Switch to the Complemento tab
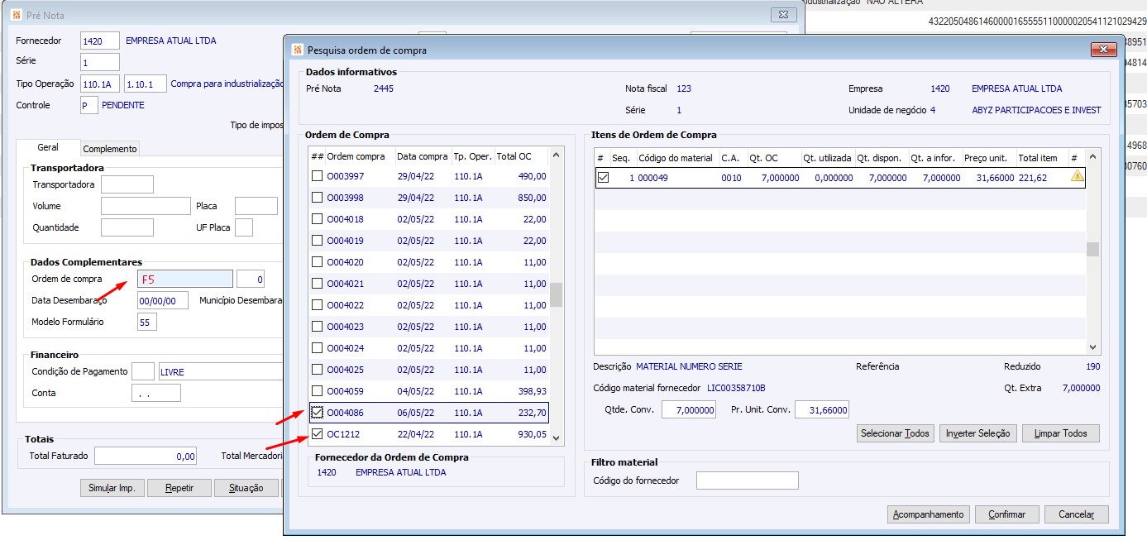The height and width of the screenshot is (545, 1147). click(110, 149)
